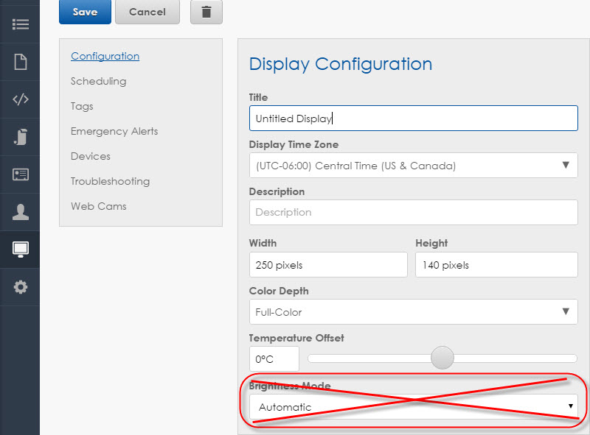Viewport: 590px width, 435px height.
Task: Go to the Troubleshooting section
Action: (110, 181)
